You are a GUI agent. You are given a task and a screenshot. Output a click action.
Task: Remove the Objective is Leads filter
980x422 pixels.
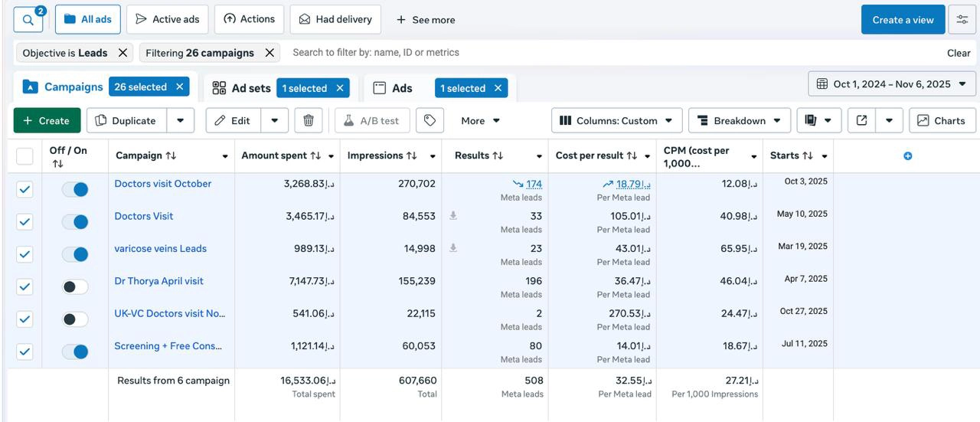point(122,53)
